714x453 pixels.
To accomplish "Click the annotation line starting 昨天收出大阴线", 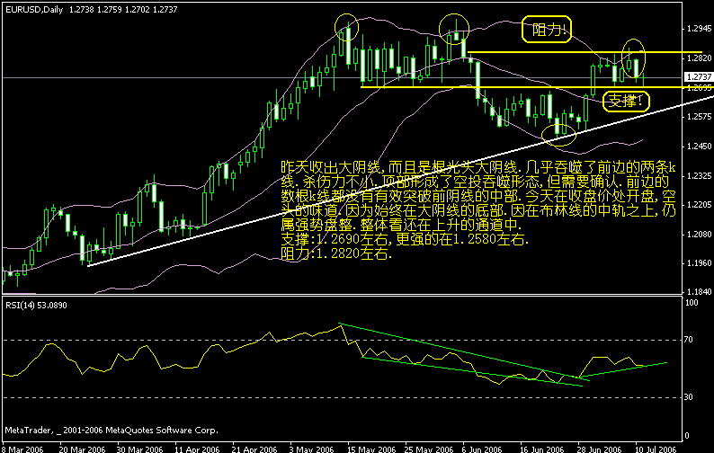I will pyautogui.click(x=478, y=166).
